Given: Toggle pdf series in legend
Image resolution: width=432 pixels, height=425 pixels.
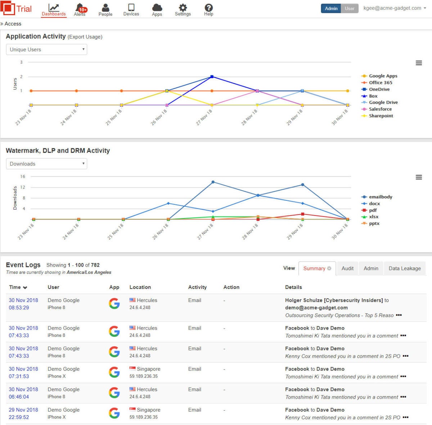Looking at the screenshot, I should click(x=369, y=210).
